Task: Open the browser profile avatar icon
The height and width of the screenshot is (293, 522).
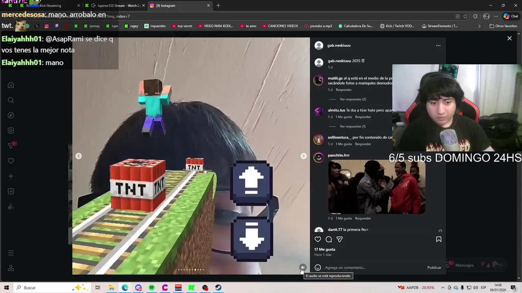Action: tap(486, 16)
